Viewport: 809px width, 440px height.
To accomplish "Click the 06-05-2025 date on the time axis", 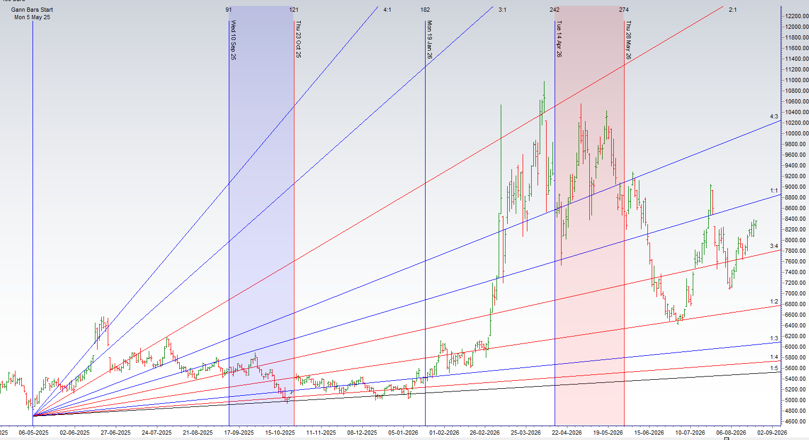I will 34,433.
